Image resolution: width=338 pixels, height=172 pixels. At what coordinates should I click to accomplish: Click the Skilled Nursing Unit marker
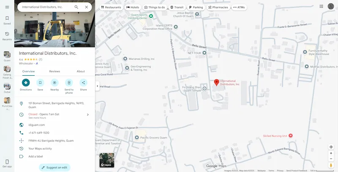[x=291, y=135]
